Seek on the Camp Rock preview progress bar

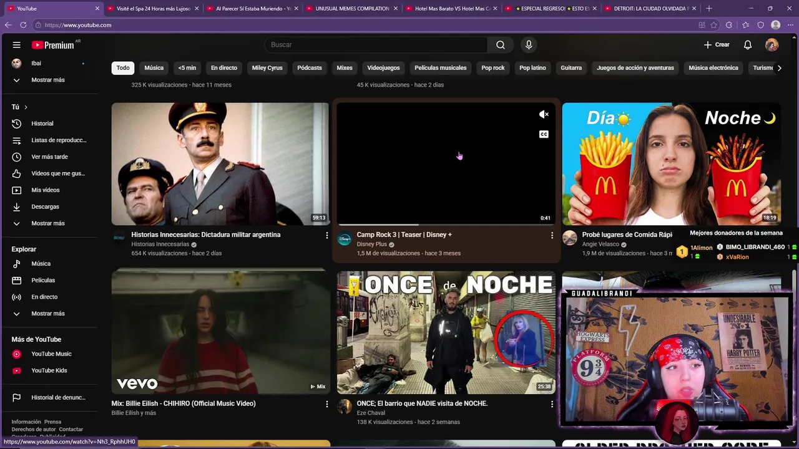[446, 224]
